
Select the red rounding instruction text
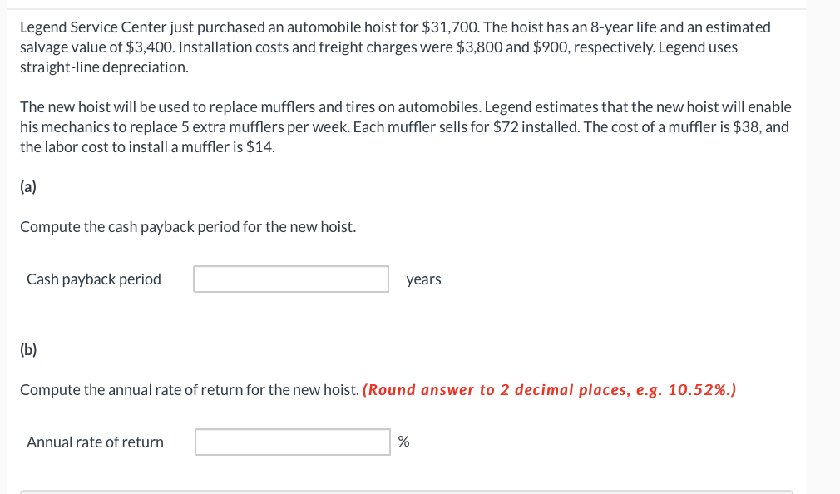(x=549, y=389)
